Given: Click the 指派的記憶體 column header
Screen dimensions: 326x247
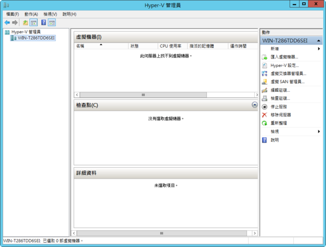Looking at the screenshot, I should tap(208, 46).
